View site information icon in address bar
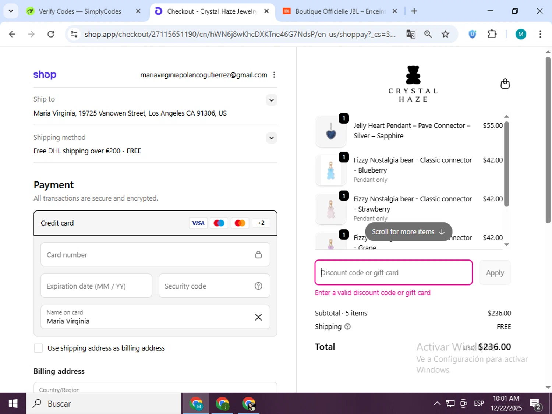The image size is (552, 414). pos(74,34)
